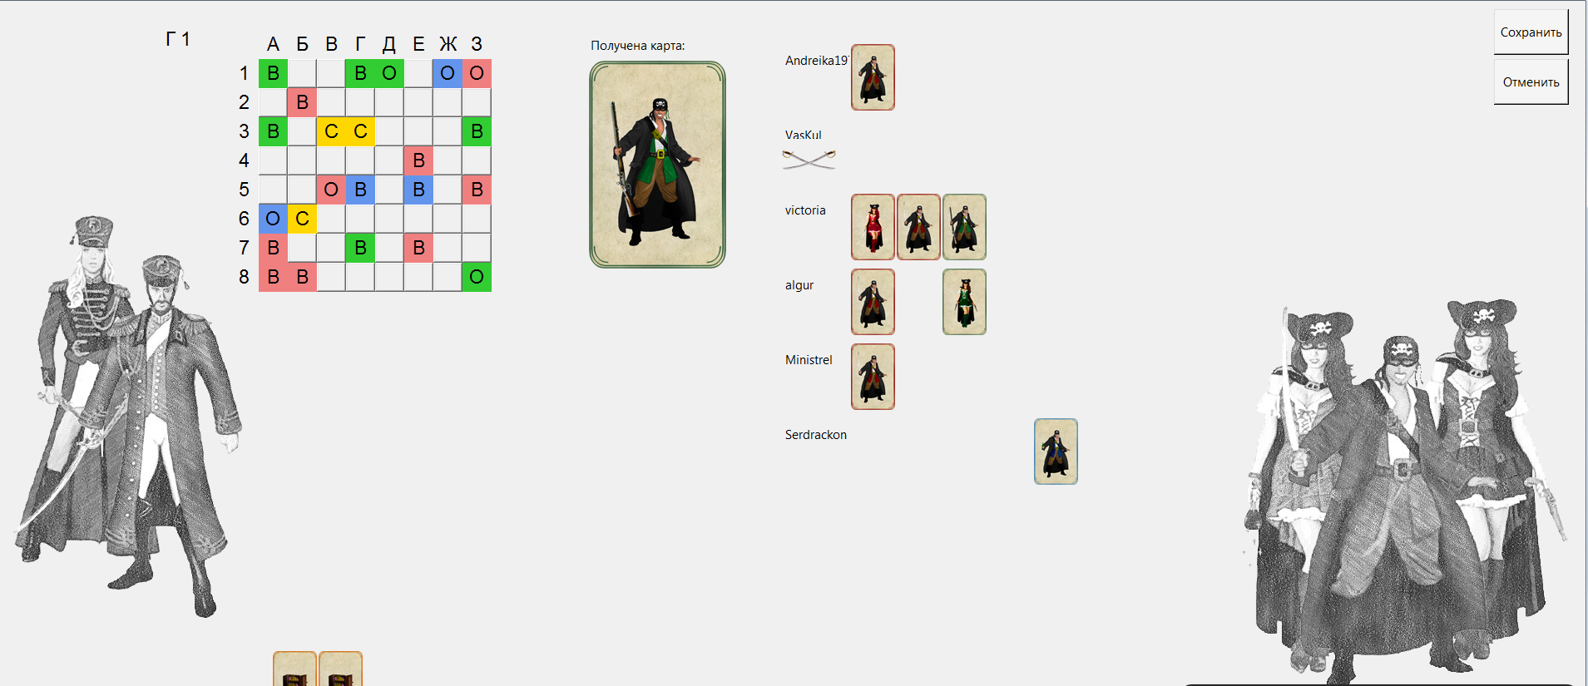The height and width of the screenshot is (686, 1588).
Task: Click red cell Б2 marked В
Action: pos(302,102)
